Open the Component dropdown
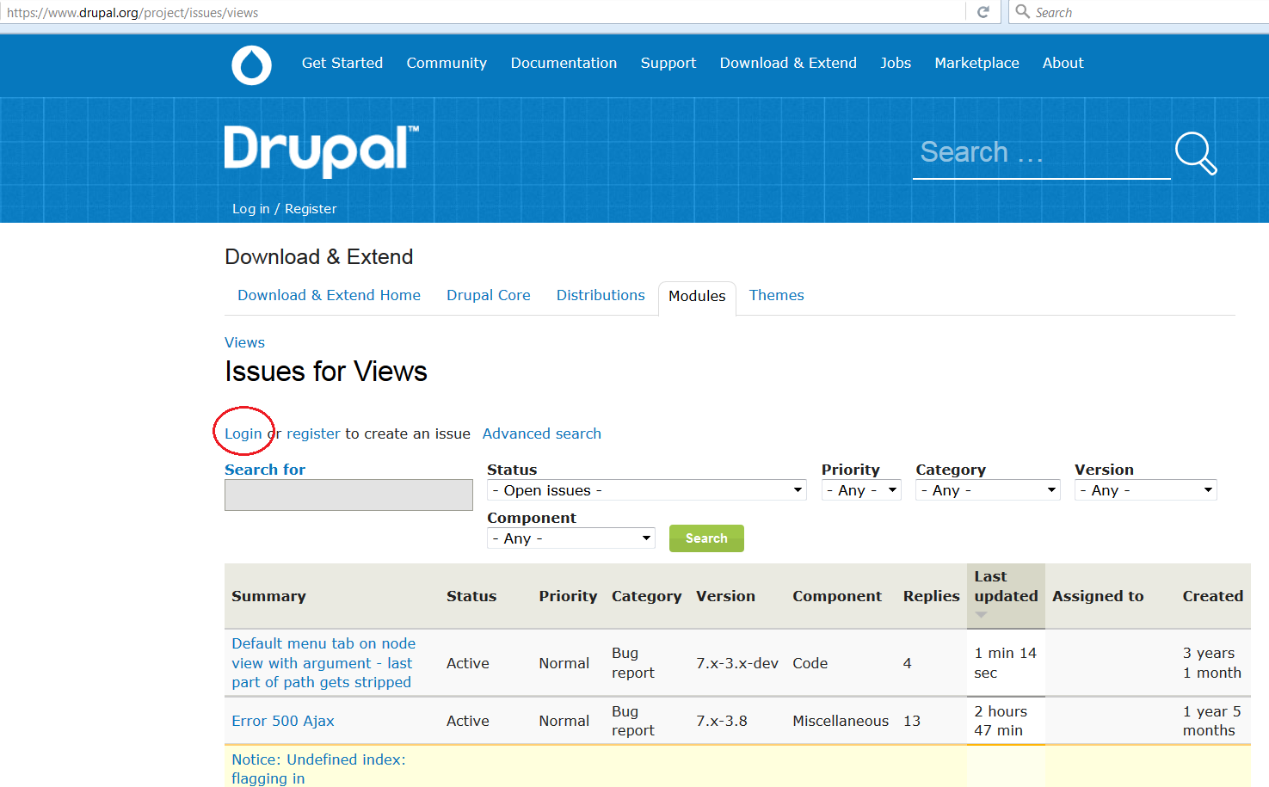Screen dimensions: 1269x787 571,538
